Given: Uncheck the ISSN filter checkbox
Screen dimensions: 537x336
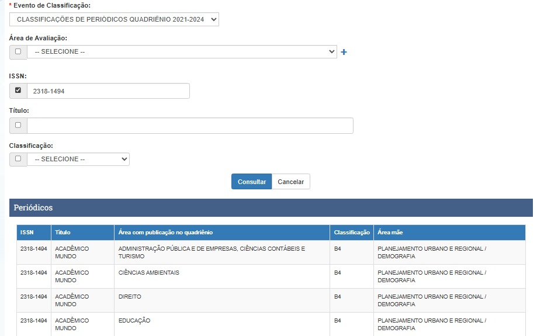Looking at the screenshot, I should pyautogui.click(x=18, y=91).
